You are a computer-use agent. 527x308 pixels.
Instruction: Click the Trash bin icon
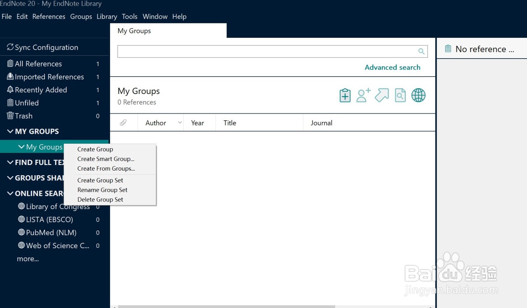10,115
